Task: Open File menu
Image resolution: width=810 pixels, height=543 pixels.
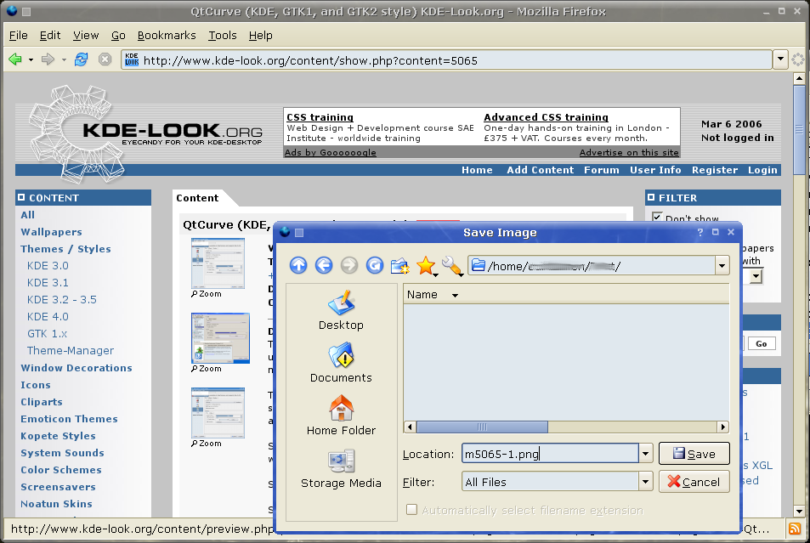Action: 19,35
